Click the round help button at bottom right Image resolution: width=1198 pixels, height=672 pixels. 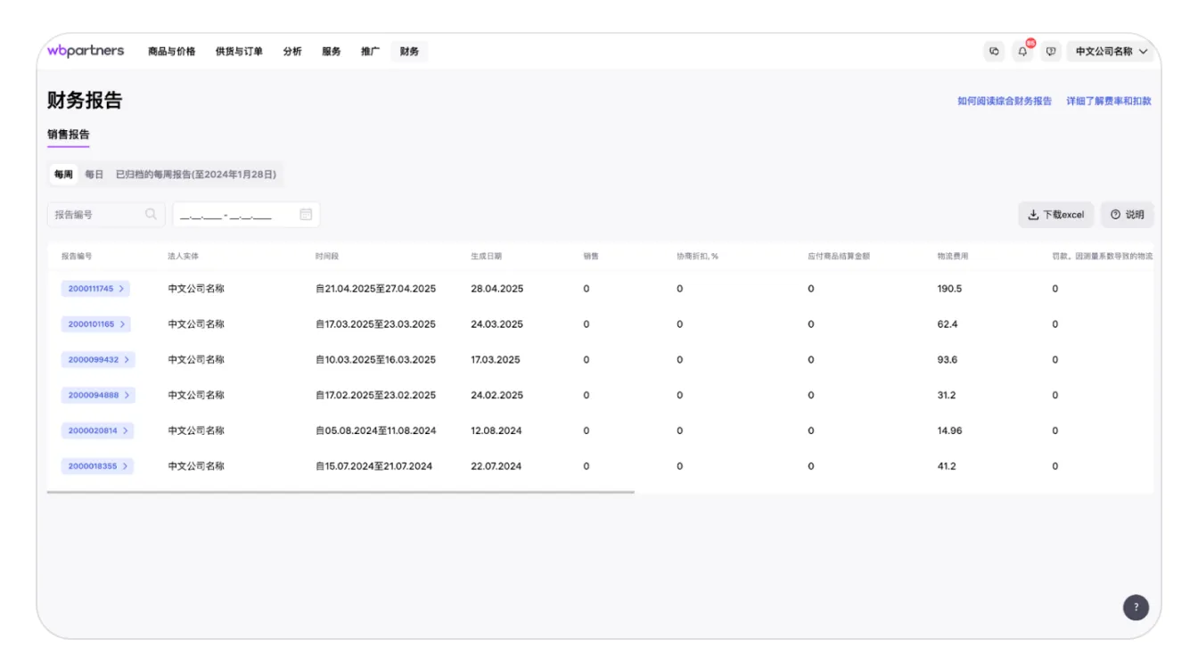click(1136, 607)
